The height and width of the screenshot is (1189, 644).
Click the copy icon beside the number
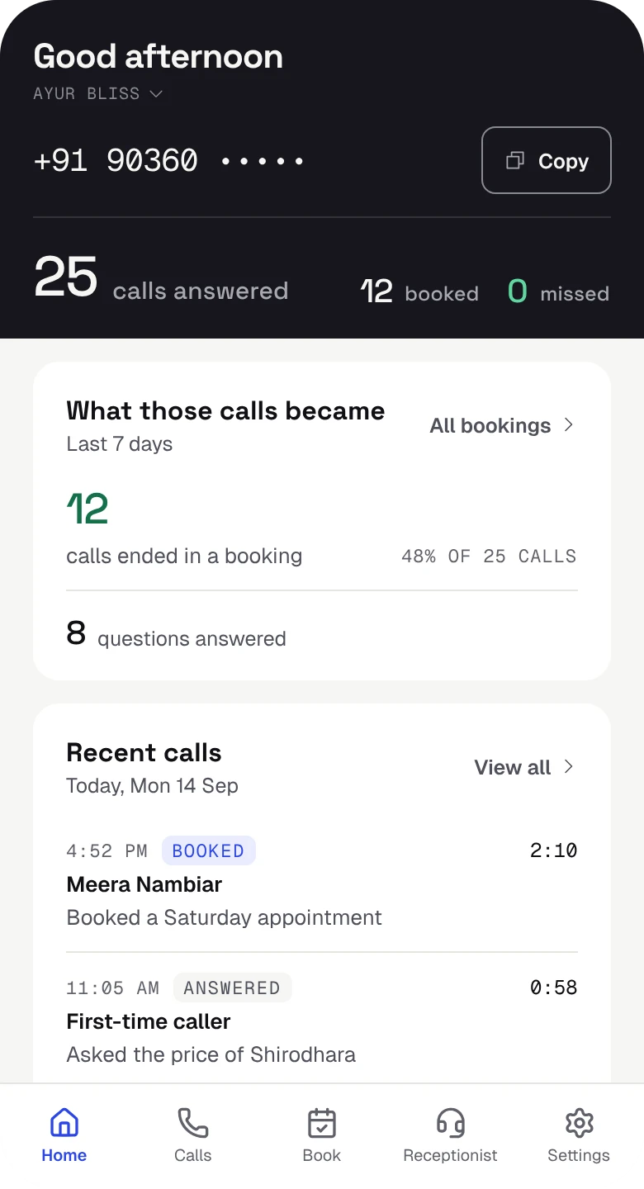pos(515,160)
